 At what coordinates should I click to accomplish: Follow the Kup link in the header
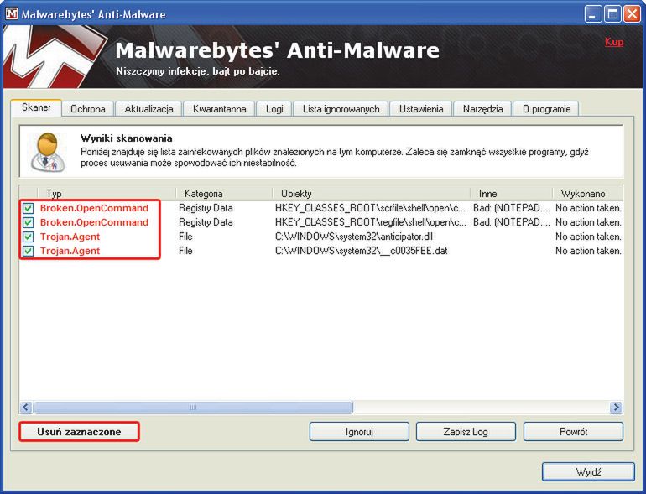click(614, 42)
